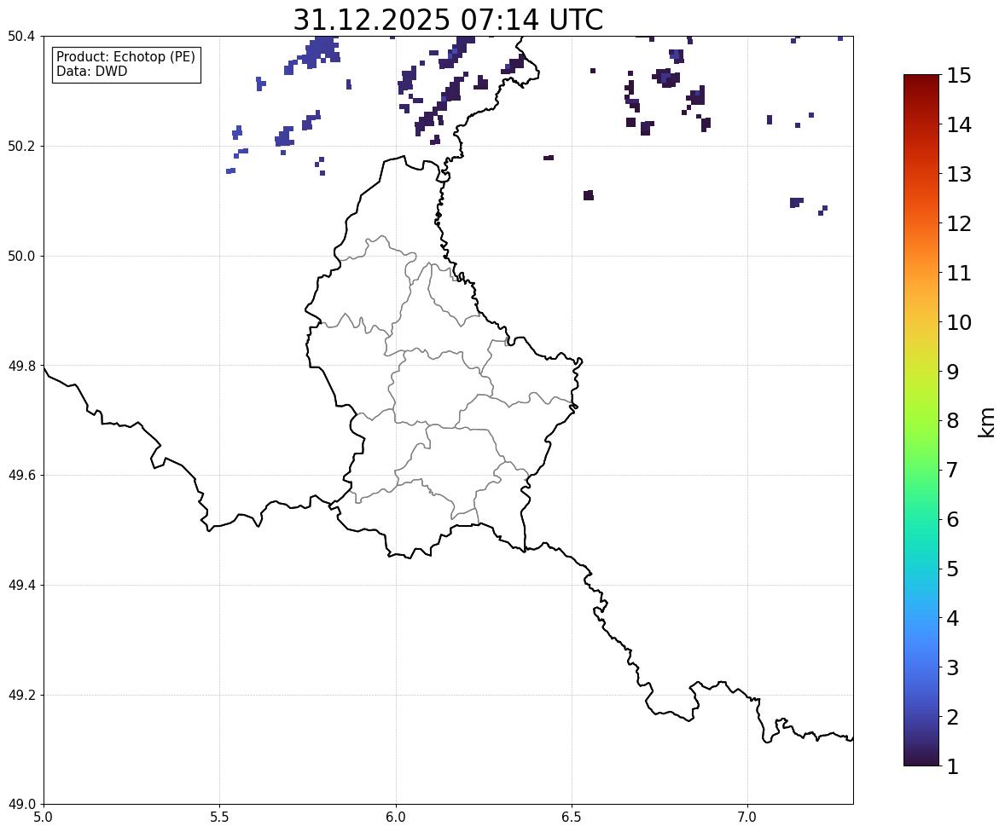The height and width of the screenshot is (832, 1005).
Task: Click the colorbar tick label 13
Action: (x=959, y=174)
